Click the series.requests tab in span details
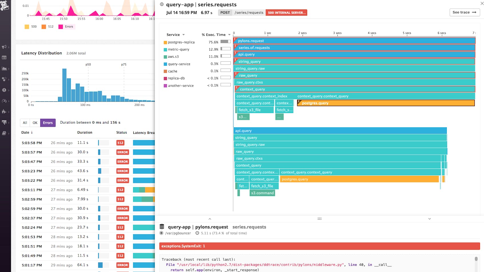 point(249,227)
